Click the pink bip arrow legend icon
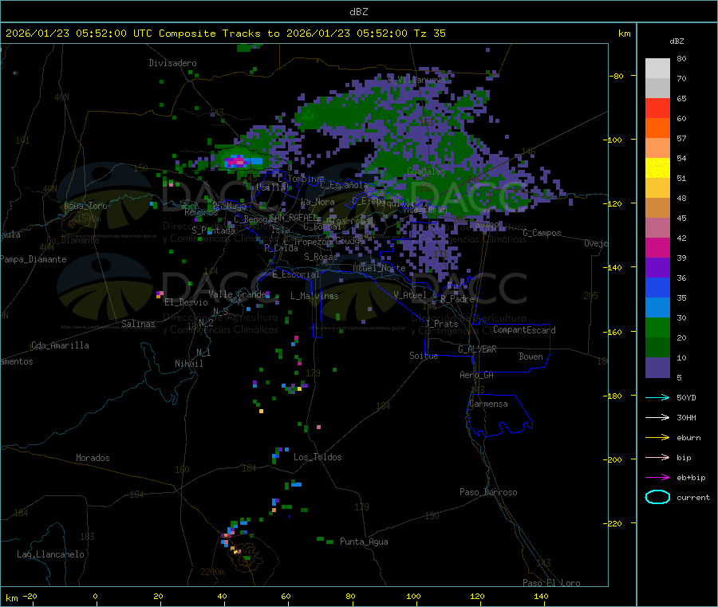 [x=657, y=457]
